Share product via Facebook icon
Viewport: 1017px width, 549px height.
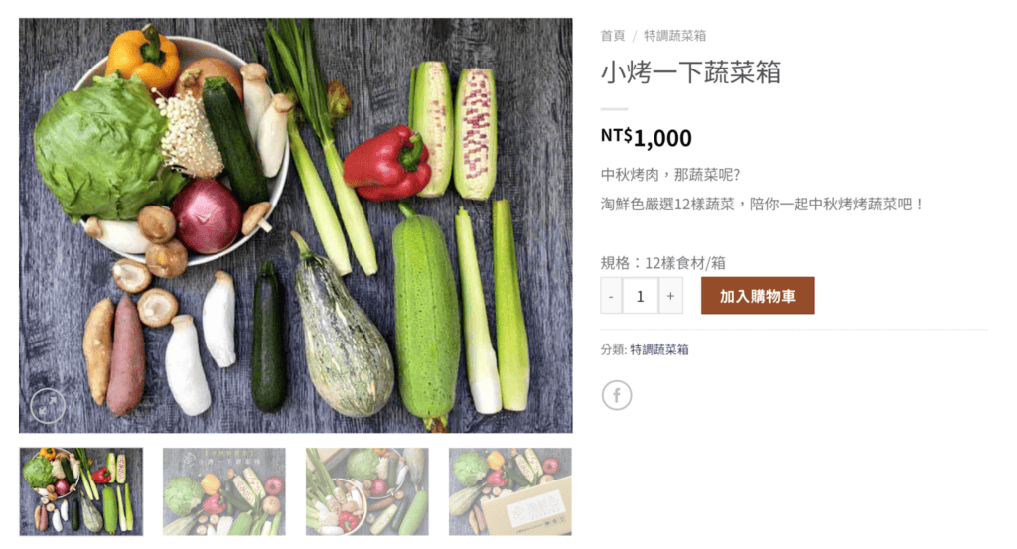[x=616, y=395]
